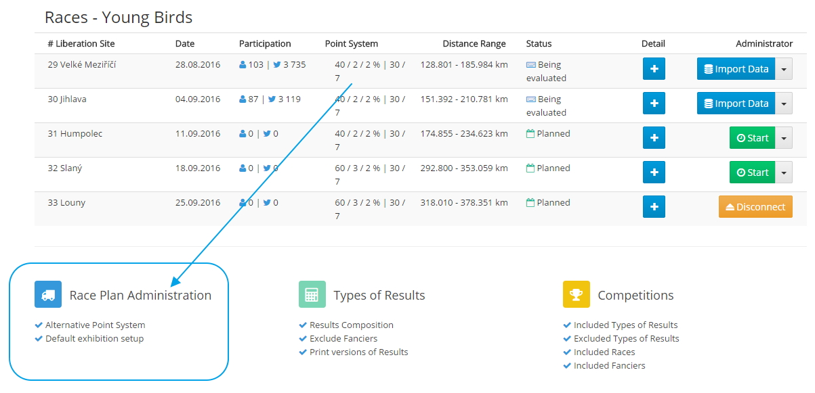Open dropdown caret next to Humpolec Start
This screenshot has height=393, width=815.
pos(784,138)
